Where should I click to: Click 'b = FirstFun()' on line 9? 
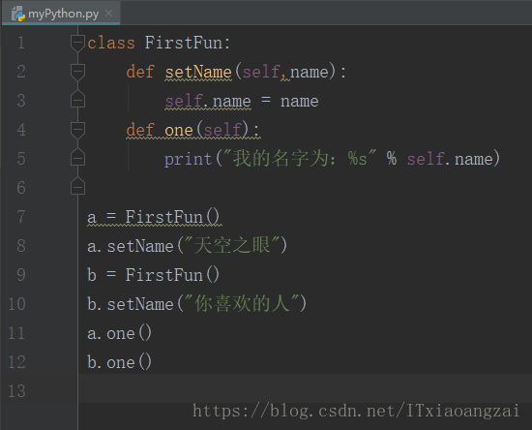tap(154, 274)
